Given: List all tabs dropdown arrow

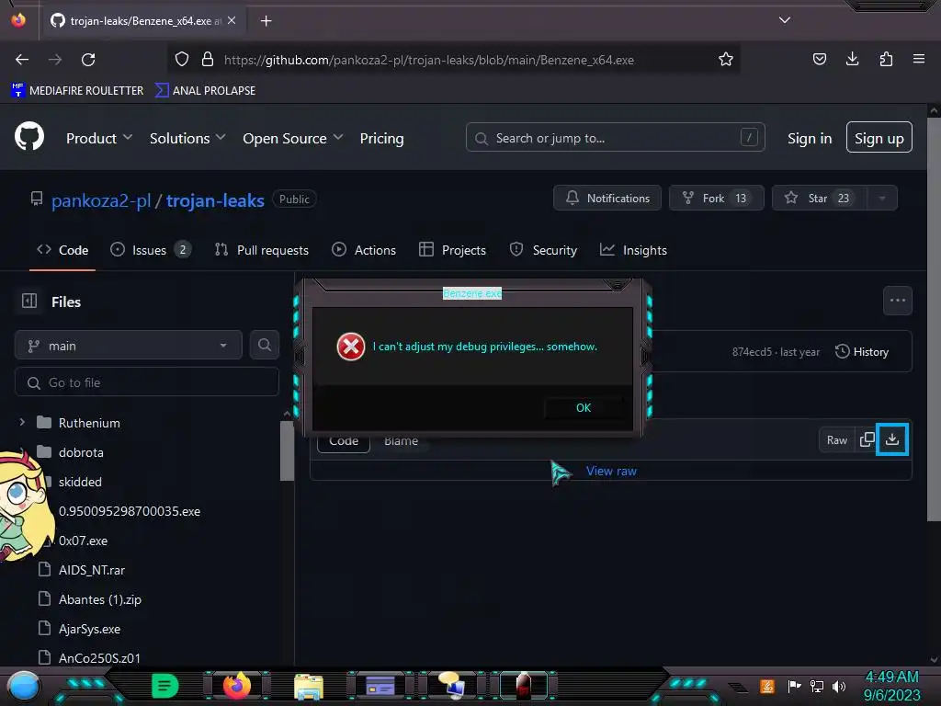Looking at the screenshot, I should 785,20.
